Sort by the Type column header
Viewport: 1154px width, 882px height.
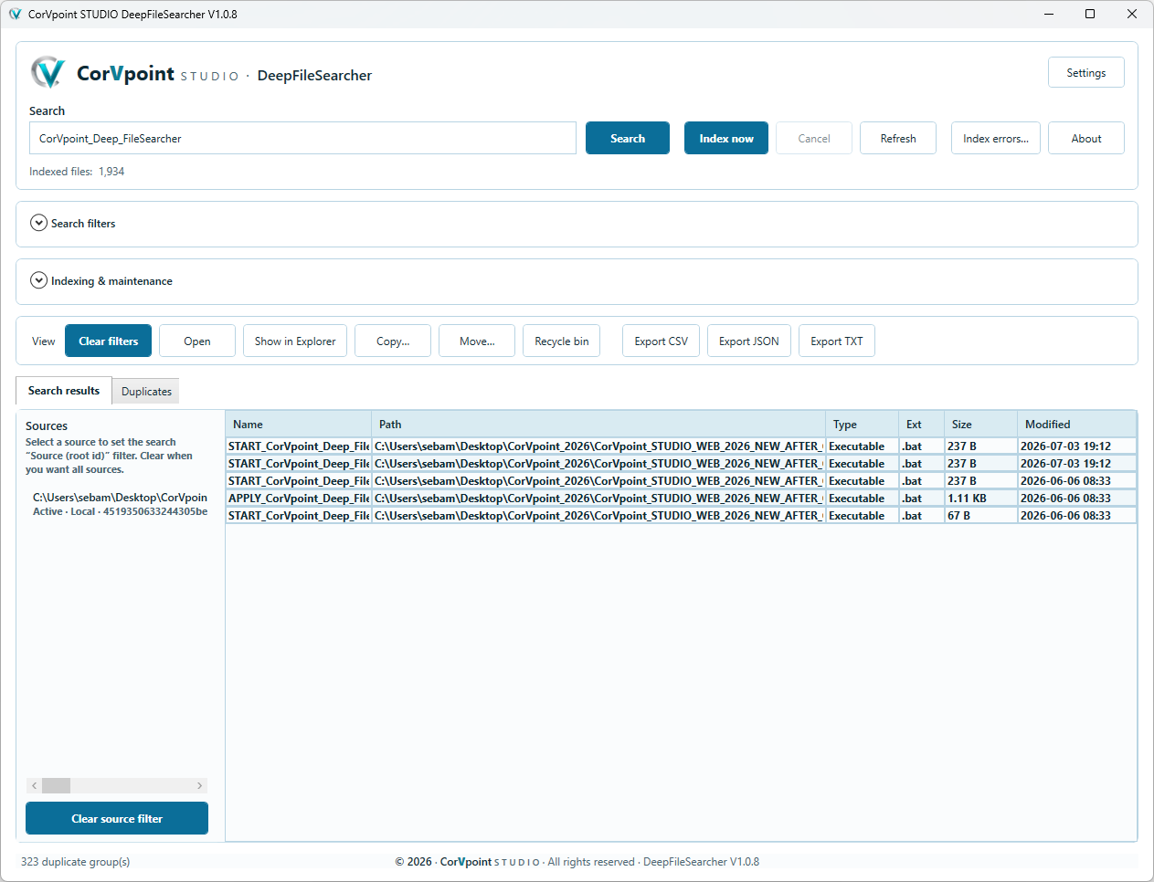click(x=863, y=424)
